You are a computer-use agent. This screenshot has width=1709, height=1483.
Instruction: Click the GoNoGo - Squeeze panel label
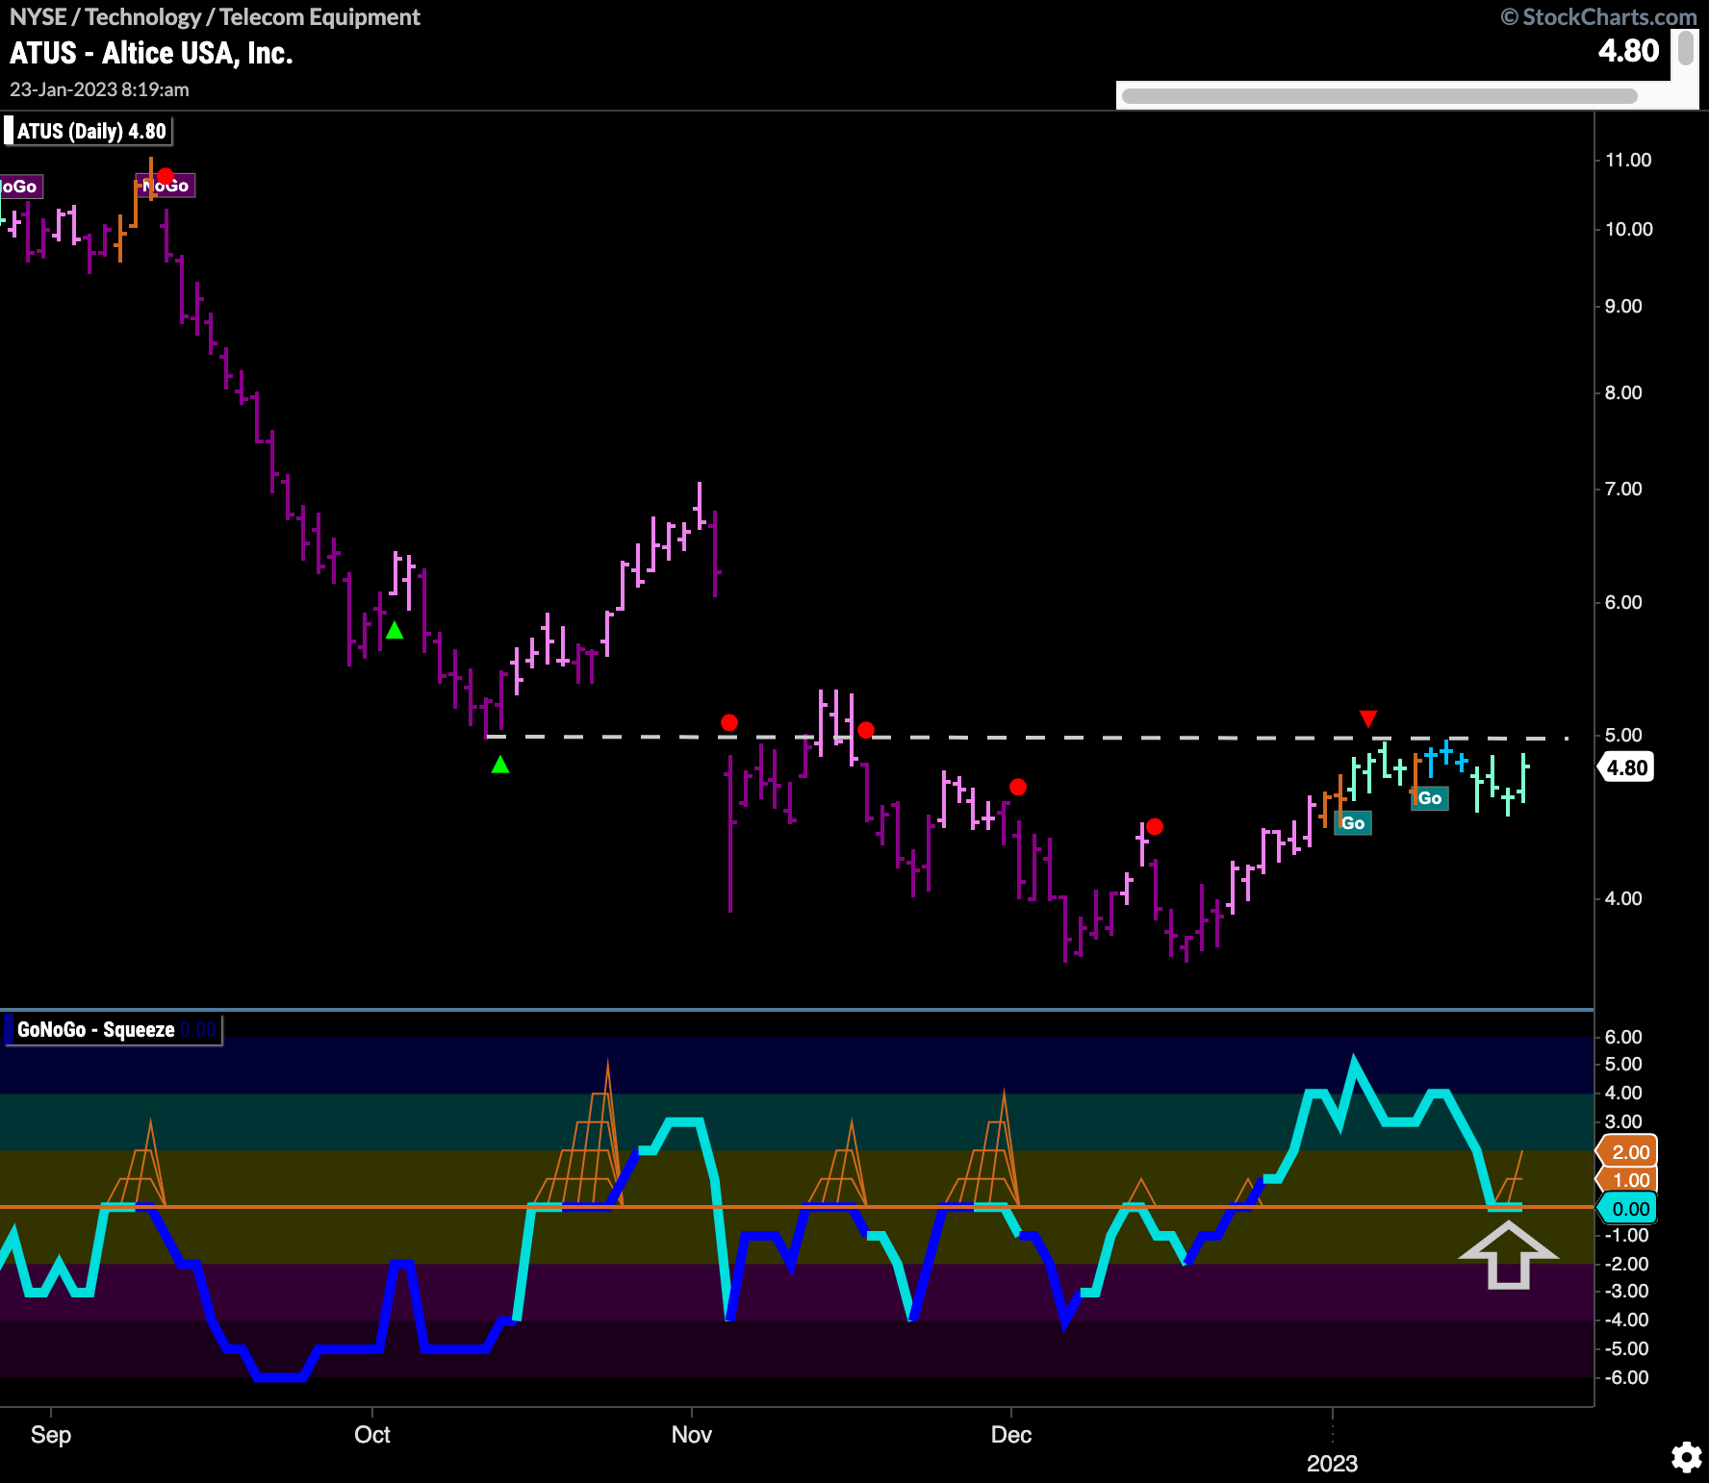point(113,1030)
